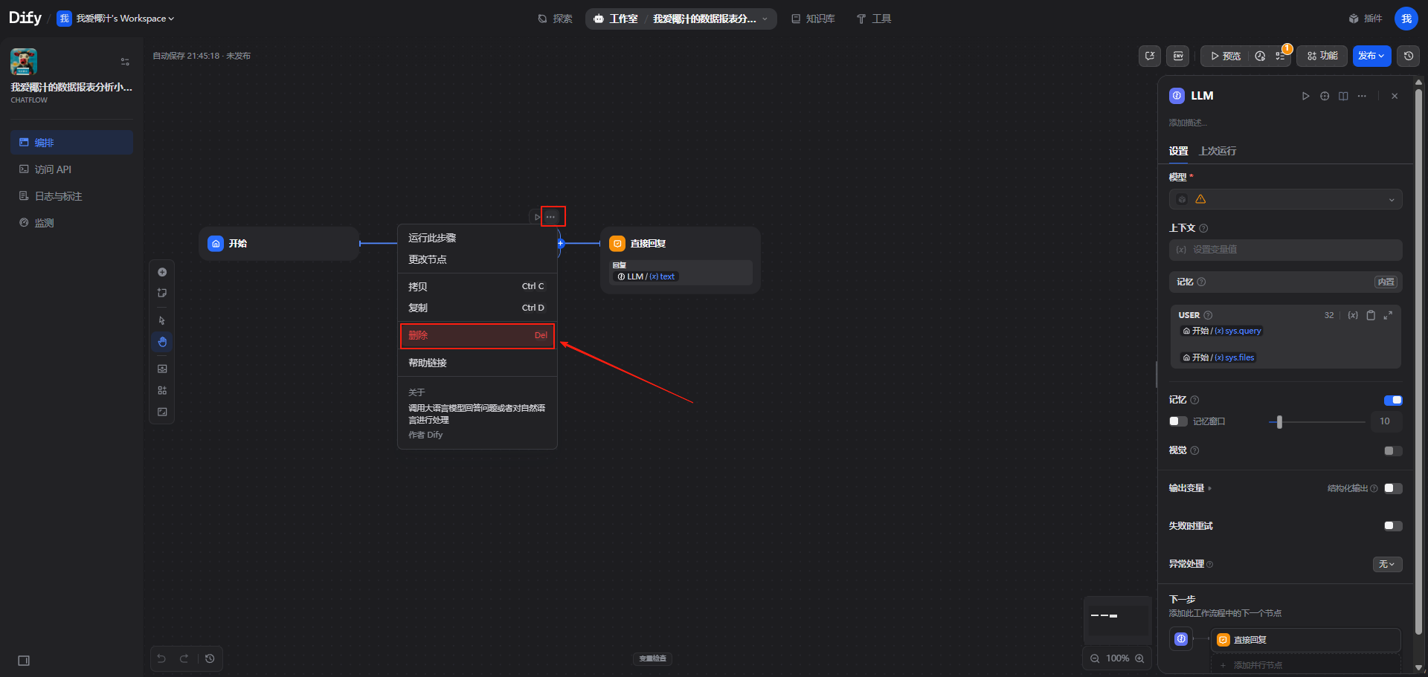Screen dimensions: 1428x677
Task: Click the 上下文 context variable input field
Action: (x=1285, y=250)
